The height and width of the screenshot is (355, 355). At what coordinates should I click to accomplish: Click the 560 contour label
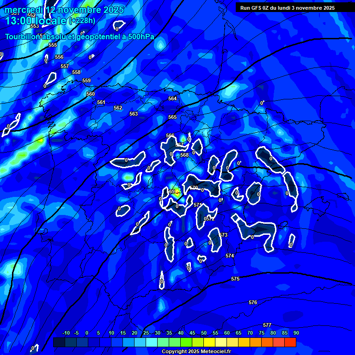click(91, 94)
